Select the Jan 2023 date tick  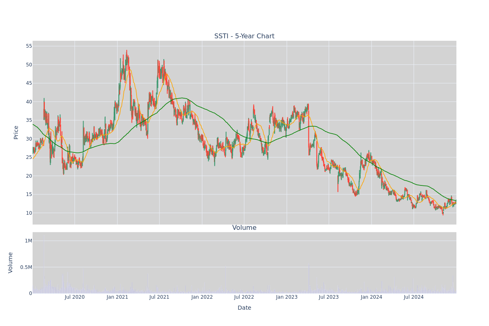click(x=287, y=297)
